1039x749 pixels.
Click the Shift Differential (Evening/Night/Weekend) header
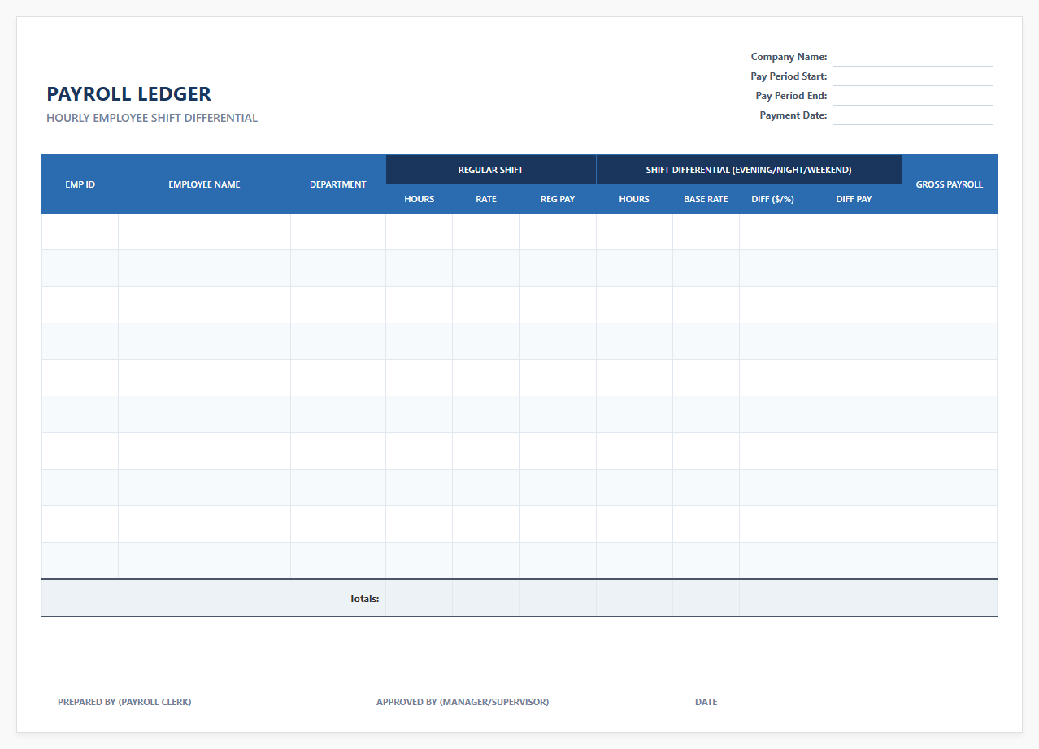(749, 170)
